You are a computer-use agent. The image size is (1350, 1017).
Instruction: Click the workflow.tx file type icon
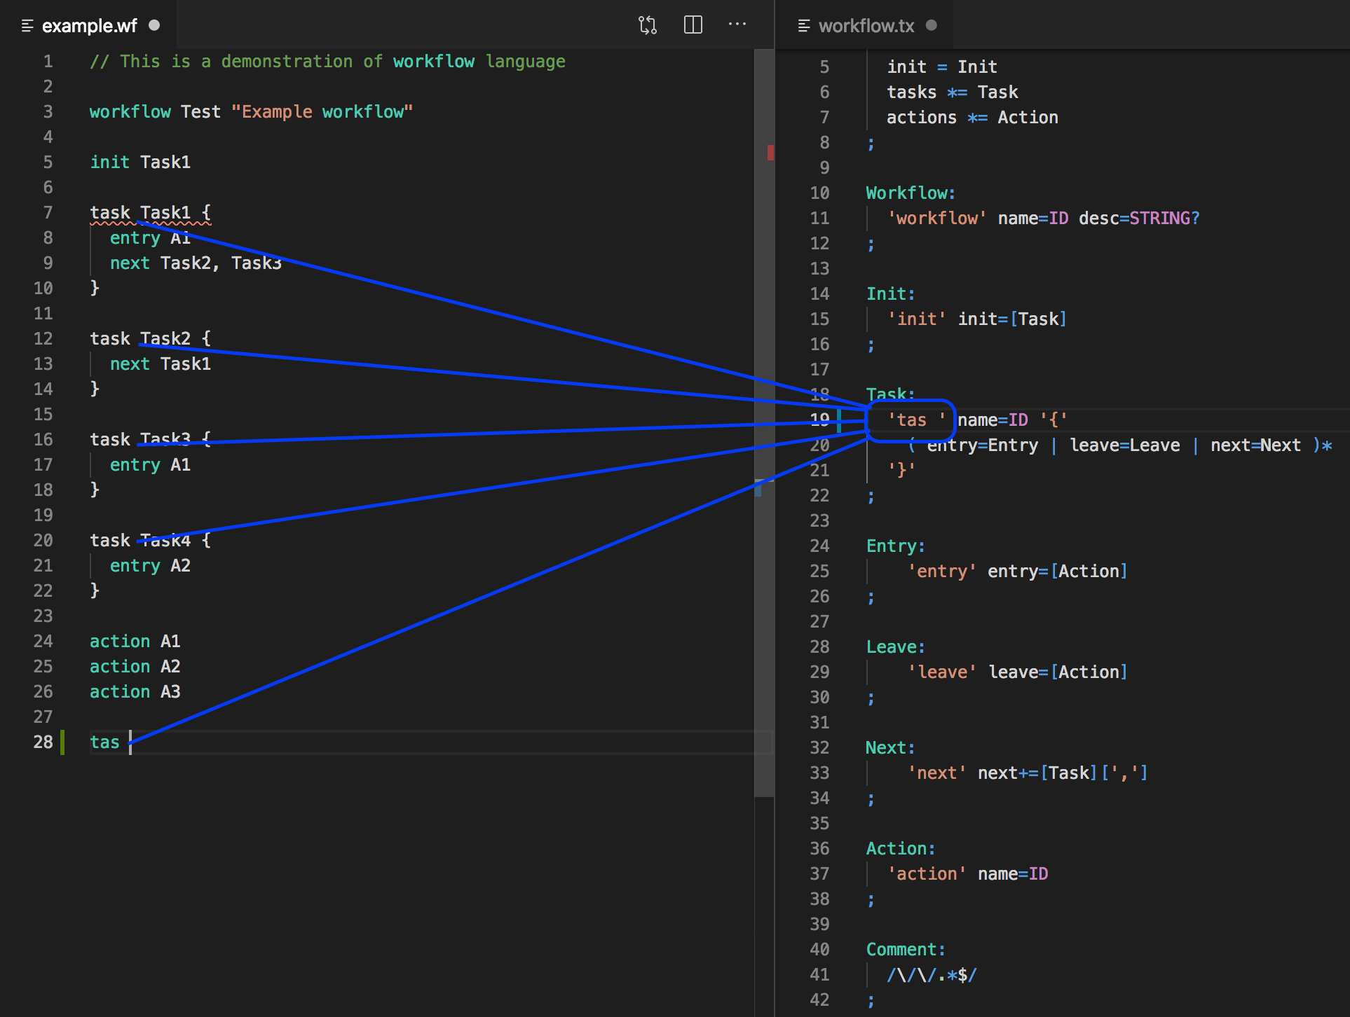[804, 26]
